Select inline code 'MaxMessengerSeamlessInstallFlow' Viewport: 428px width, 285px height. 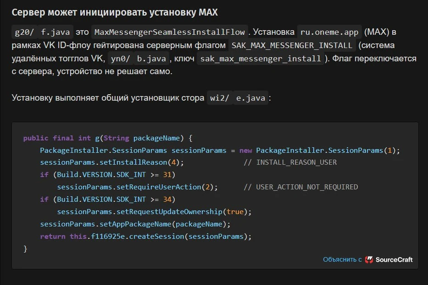click(x=170, y=32)
